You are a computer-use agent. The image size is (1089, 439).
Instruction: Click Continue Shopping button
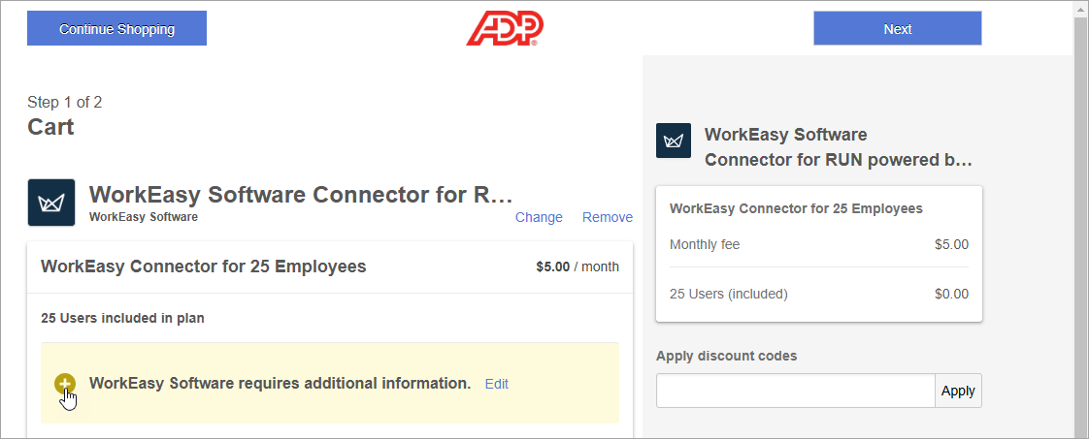116,28
